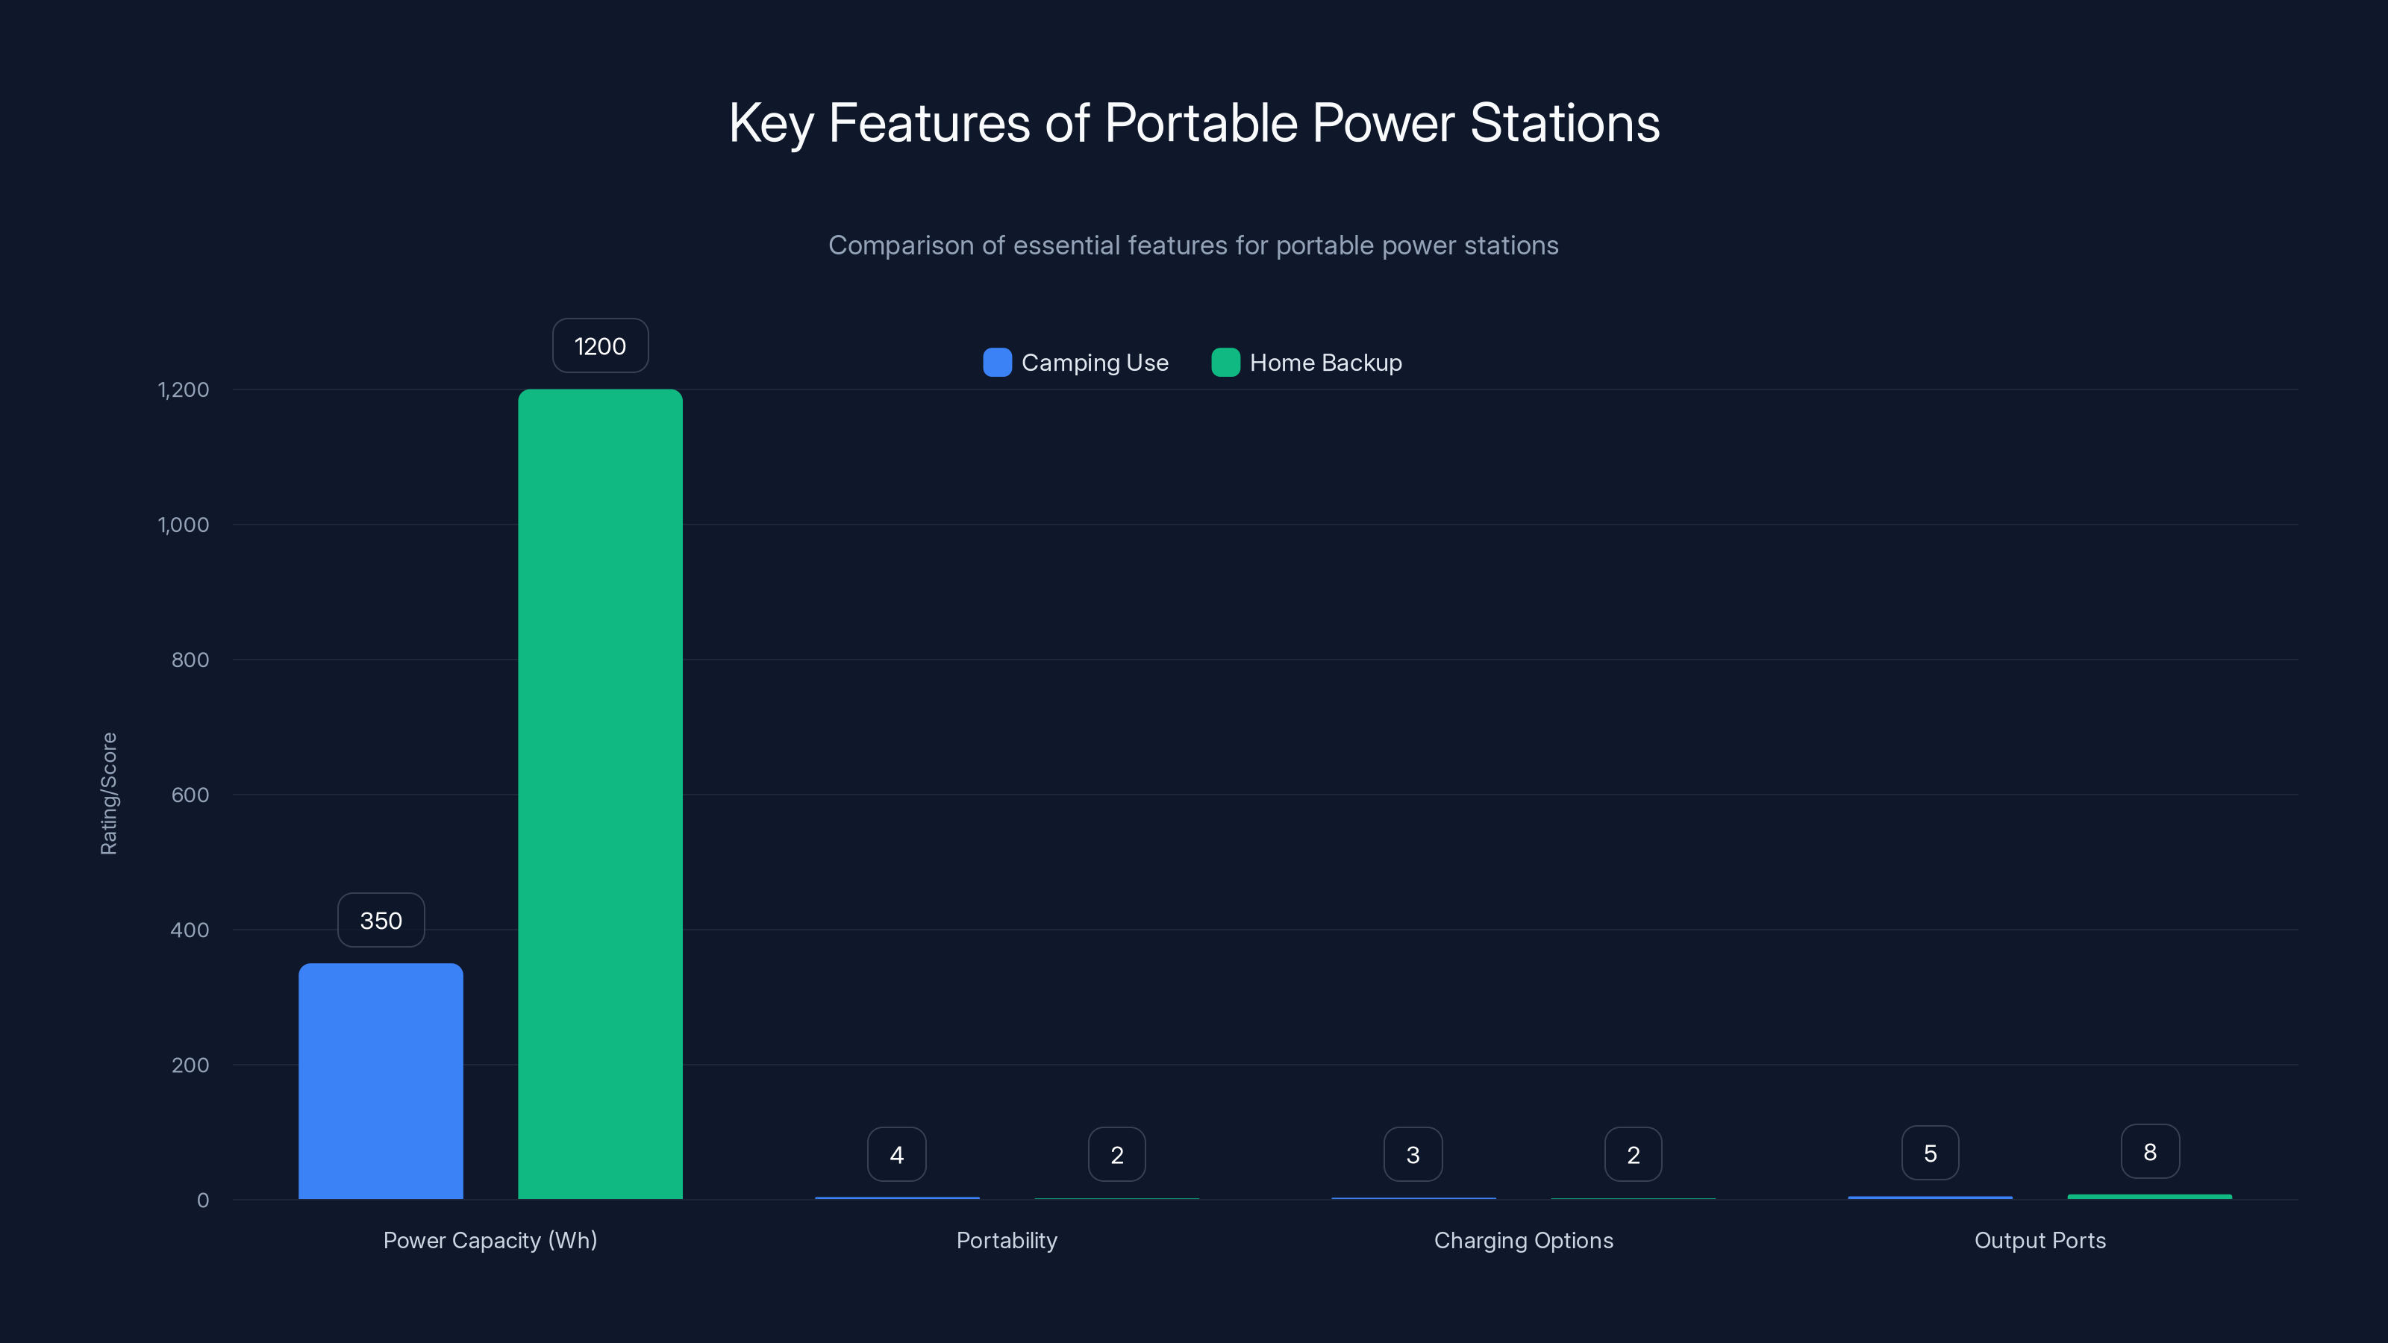The height and width of the screenshot is (1343, 2388).
Task: Click the Portability axis label
Action: coord(1007,1240)
